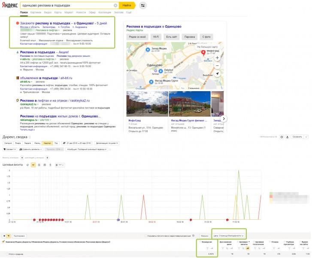Open На большую карту link

(x=207, y=47)
